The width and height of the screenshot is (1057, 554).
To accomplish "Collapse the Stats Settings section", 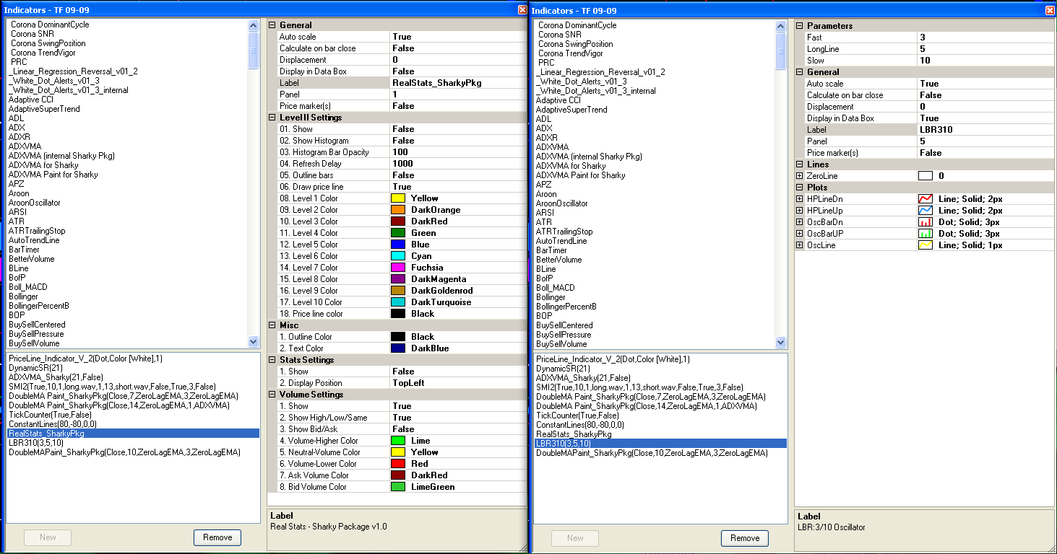I will click(x=272, y=360).
